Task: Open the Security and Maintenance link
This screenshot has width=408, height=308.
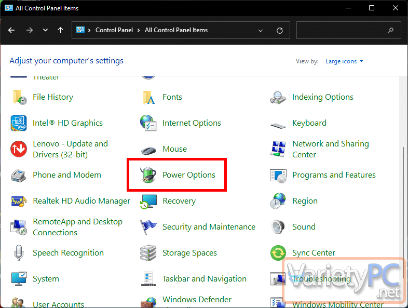Action: tap(209, 227)
